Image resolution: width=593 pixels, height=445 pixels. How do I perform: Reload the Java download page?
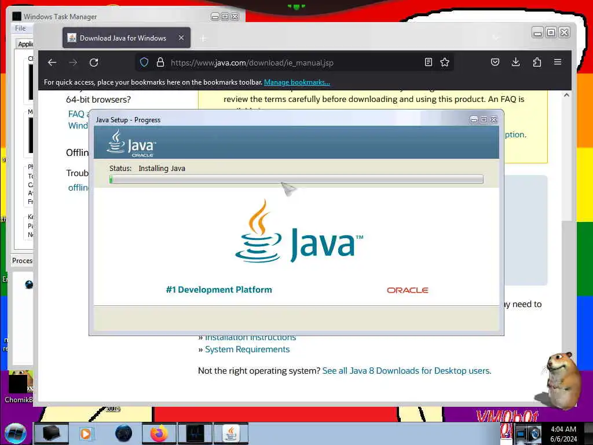pyautogui.click(x=94, y=63)
